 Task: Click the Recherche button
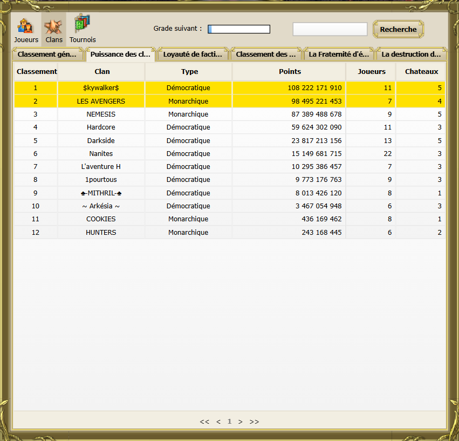(398, 29)
